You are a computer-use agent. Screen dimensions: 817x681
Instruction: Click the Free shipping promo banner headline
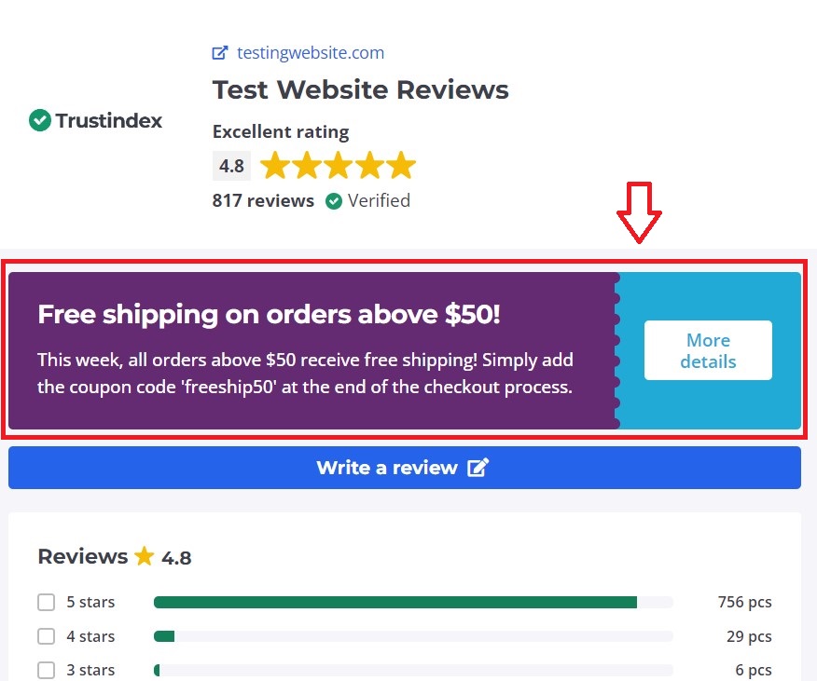pos(269,315)
